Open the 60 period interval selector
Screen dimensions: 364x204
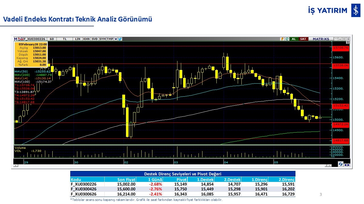pos(51,39)
